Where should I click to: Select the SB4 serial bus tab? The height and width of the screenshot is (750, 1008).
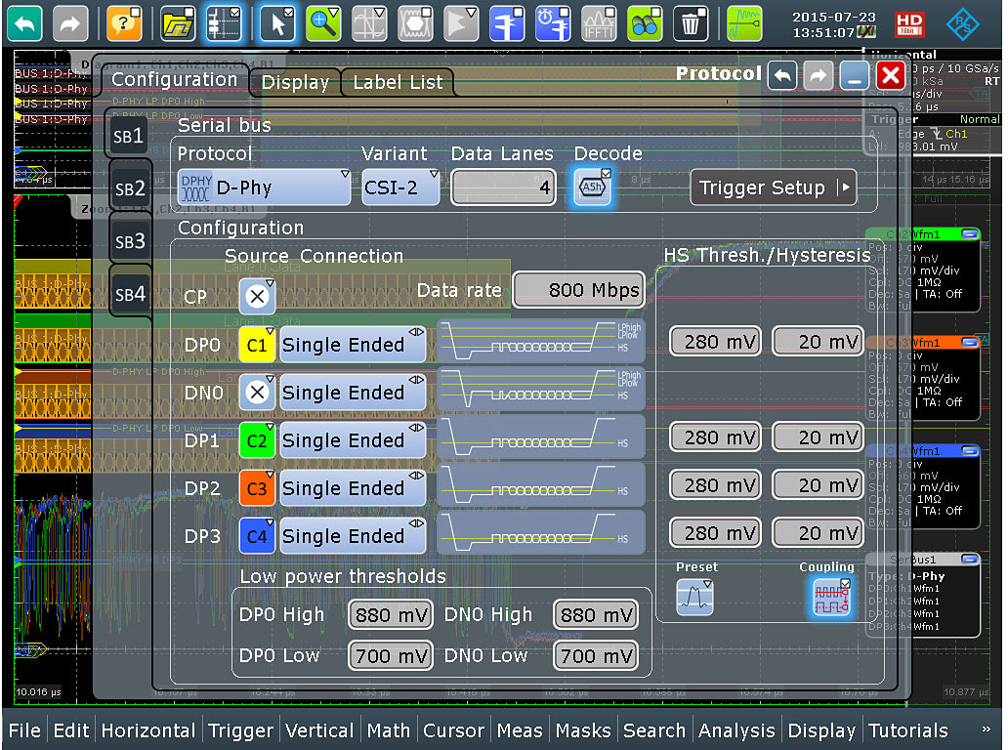(x=130, y=294)
